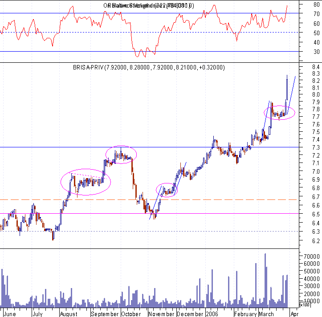Select the June label on the date axis
322x317 pixels.
(10, 314)
